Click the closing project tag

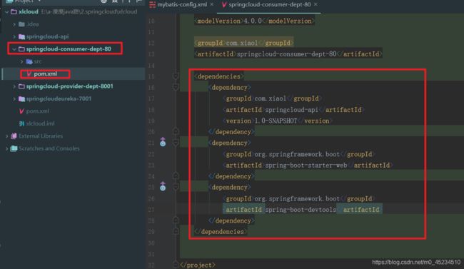pyautogui.click(x=198, y=265)
